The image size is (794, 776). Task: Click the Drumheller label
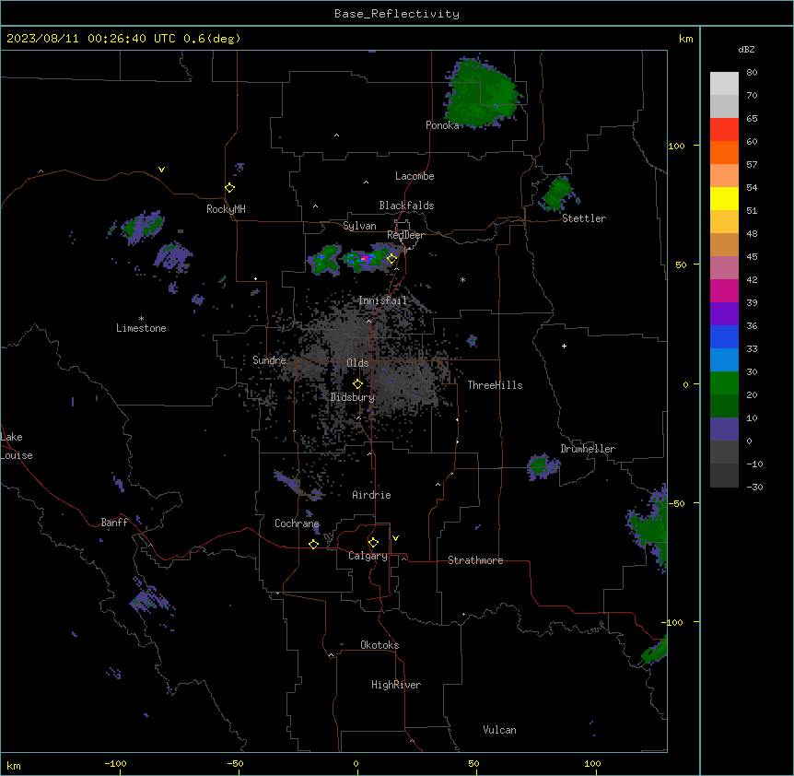tap(588, 449)
